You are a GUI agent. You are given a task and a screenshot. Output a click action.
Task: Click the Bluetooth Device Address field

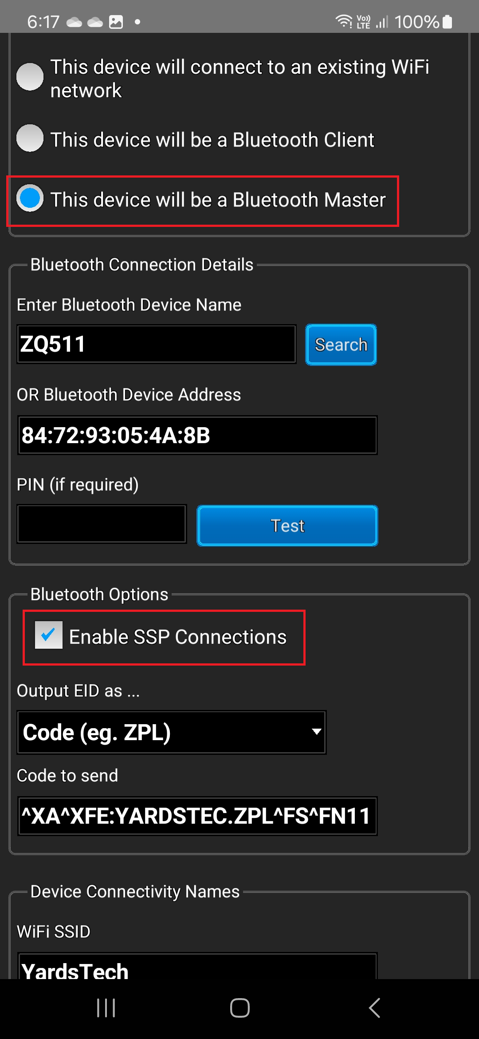[197, 435]
